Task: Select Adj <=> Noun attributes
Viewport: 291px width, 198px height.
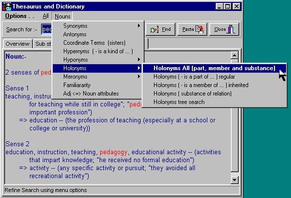Action: [x=98, y=94]
